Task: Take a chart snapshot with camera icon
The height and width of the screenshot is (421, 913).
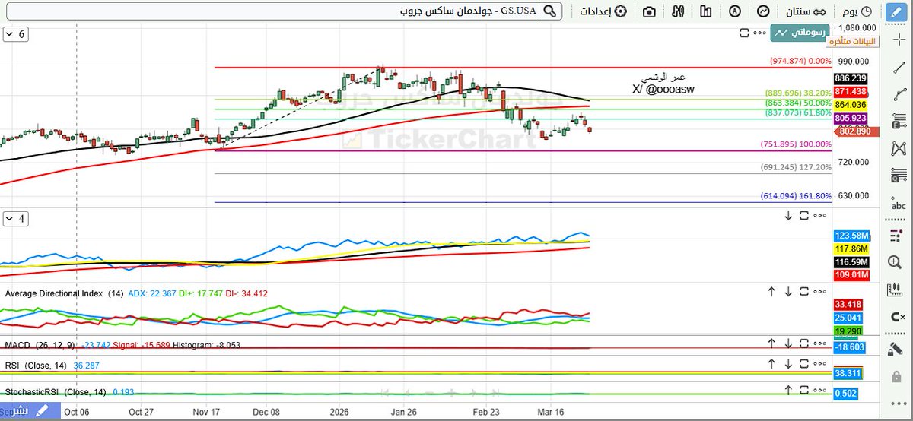Action: (x=649, y=11)
